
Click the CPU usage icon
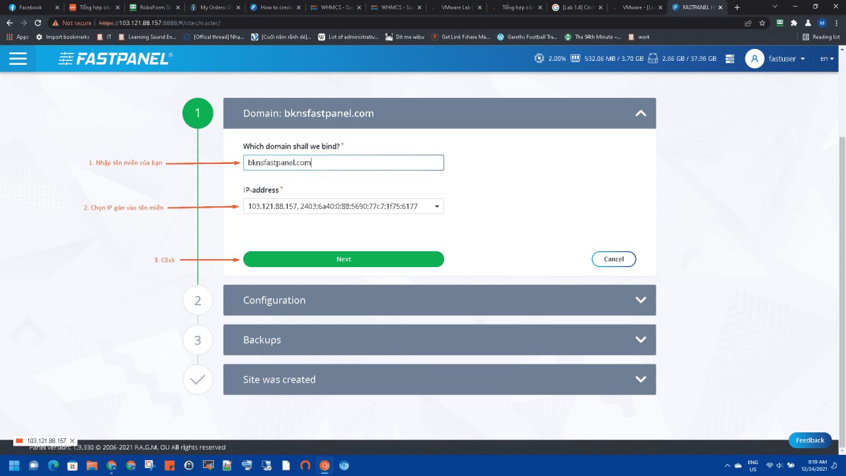pos(539,58)
